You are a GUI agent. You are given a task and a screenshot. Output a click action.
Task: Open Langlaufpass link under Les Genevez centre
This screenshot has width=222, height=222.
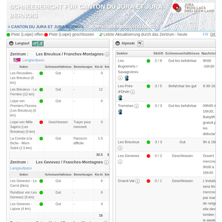click(21, 168)
